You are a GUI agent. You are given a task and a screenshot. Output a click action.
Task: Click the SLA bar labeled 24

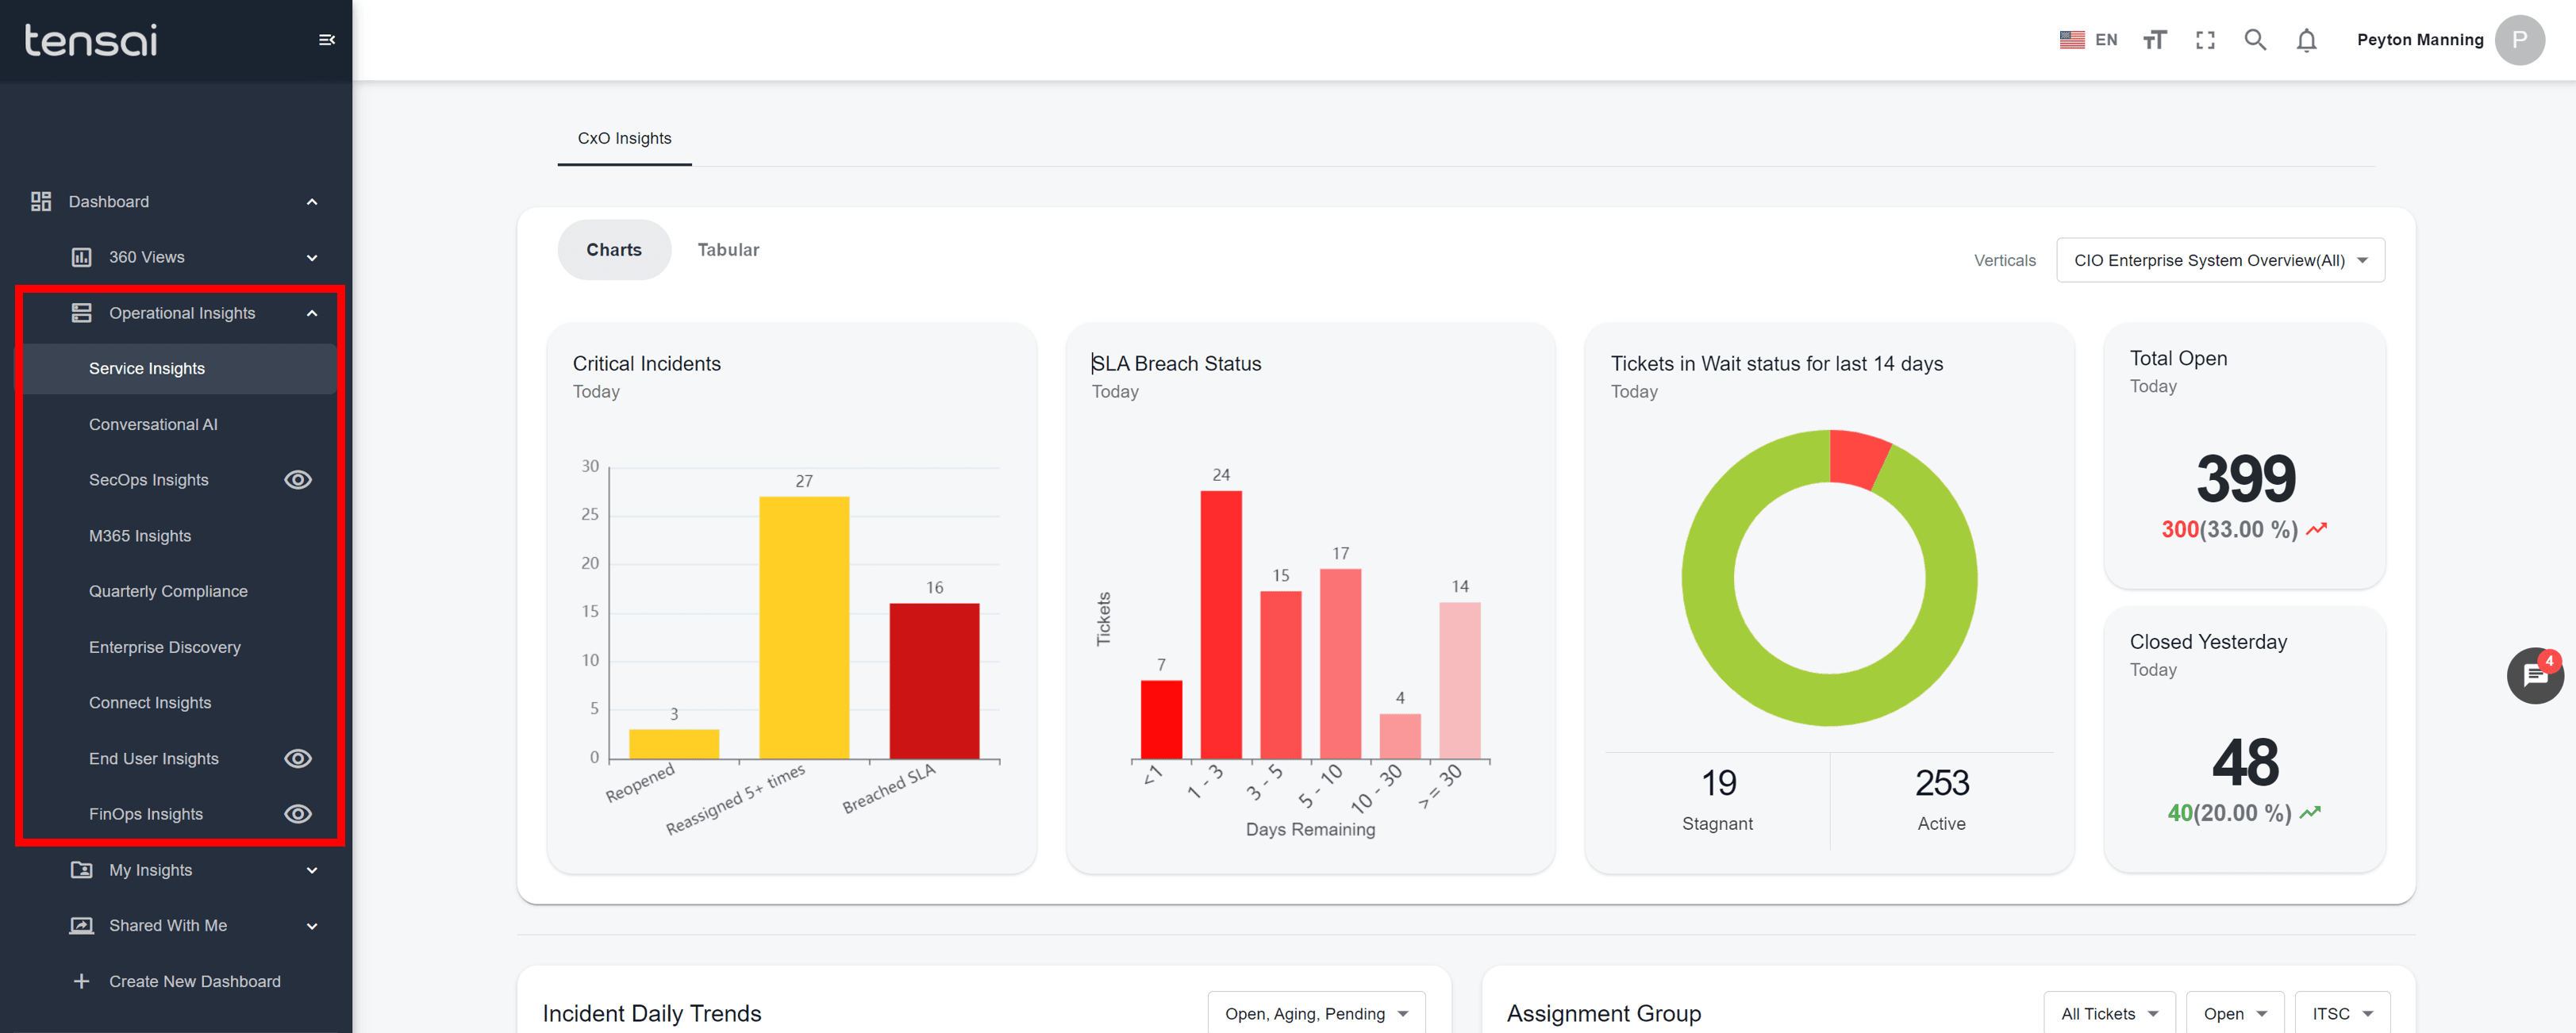click(1221, 625)
